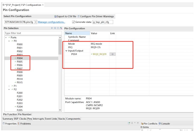Click the arrow link button beside IRQ0_IRQ09
The width and height of the screenshot is (196, 133).
pos(112,54)
